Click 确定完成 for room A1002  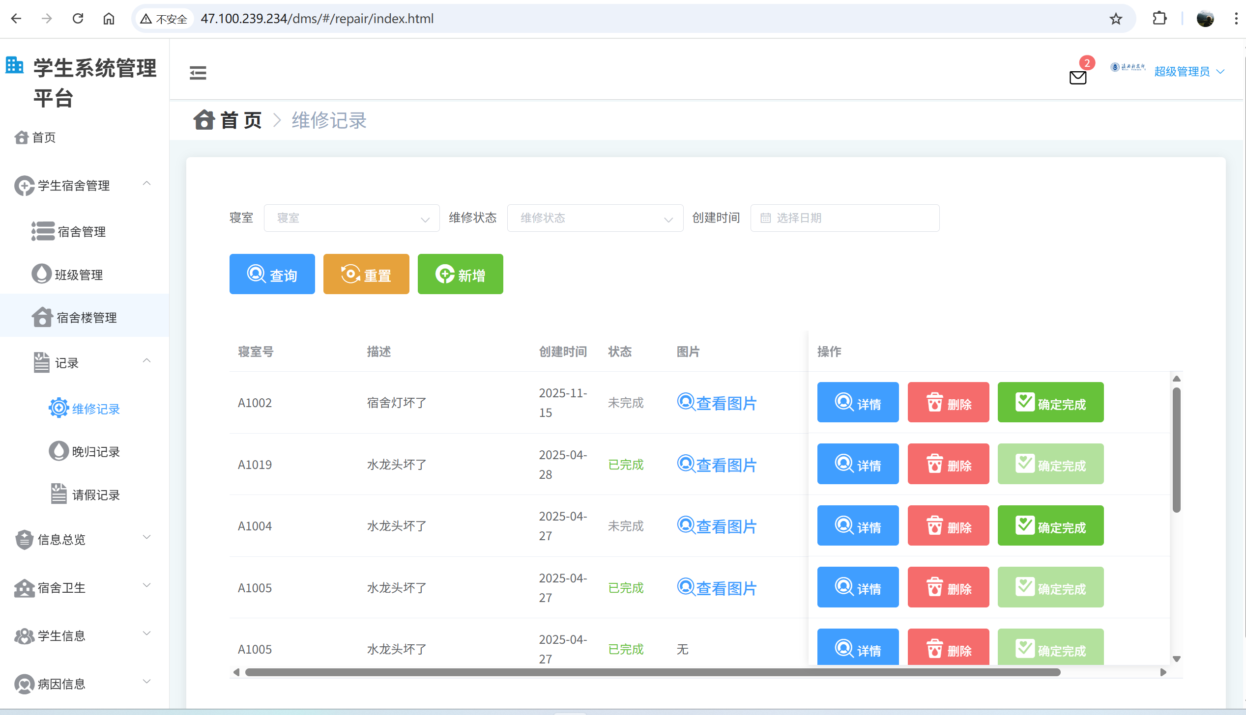[1050, 403]
